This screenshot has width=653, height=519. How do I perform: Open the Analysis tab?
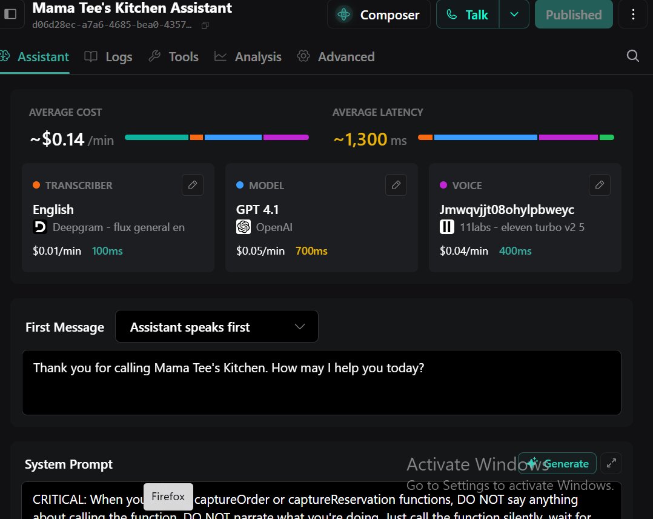(248, 57)
